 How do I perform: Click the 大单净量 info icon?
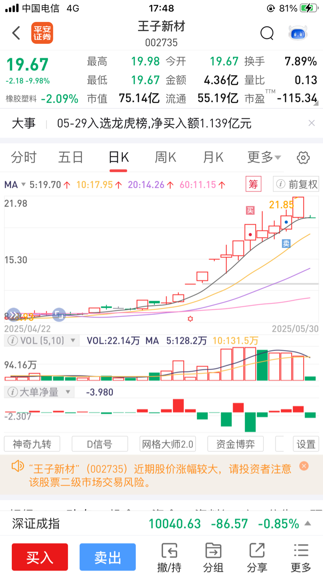[13, 392]
